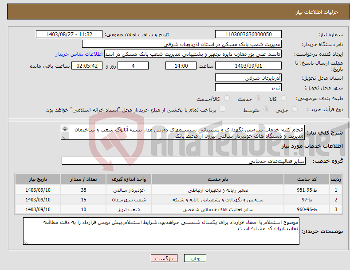This screenshot has height=270, width=350.
Task: Click the شماره نیاز field 1103003636000050
Action: pyautogui.click(x=248, y=35)
